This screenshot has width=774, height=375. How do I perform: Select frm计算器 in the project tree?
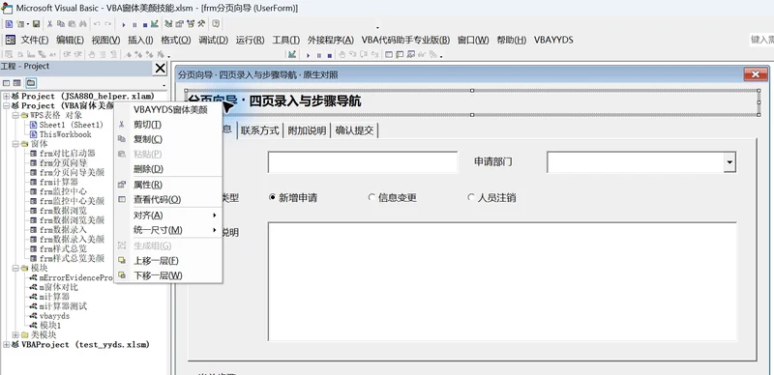[x=58, y=182]
